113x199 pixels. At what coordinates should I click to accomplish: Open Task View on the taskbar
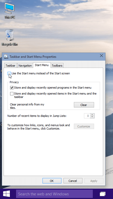pyautogui.click(x=103, y=194)
